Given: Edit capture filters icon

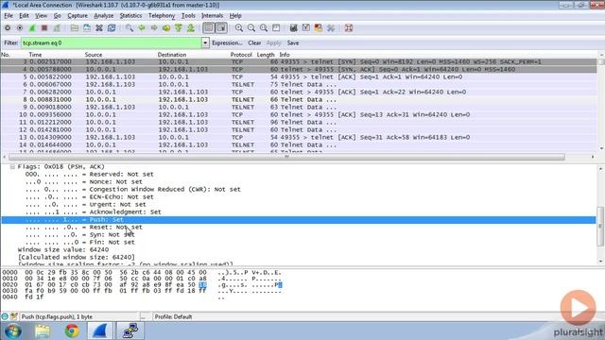Looking at the screenshot, I should [x=294, y=27].
